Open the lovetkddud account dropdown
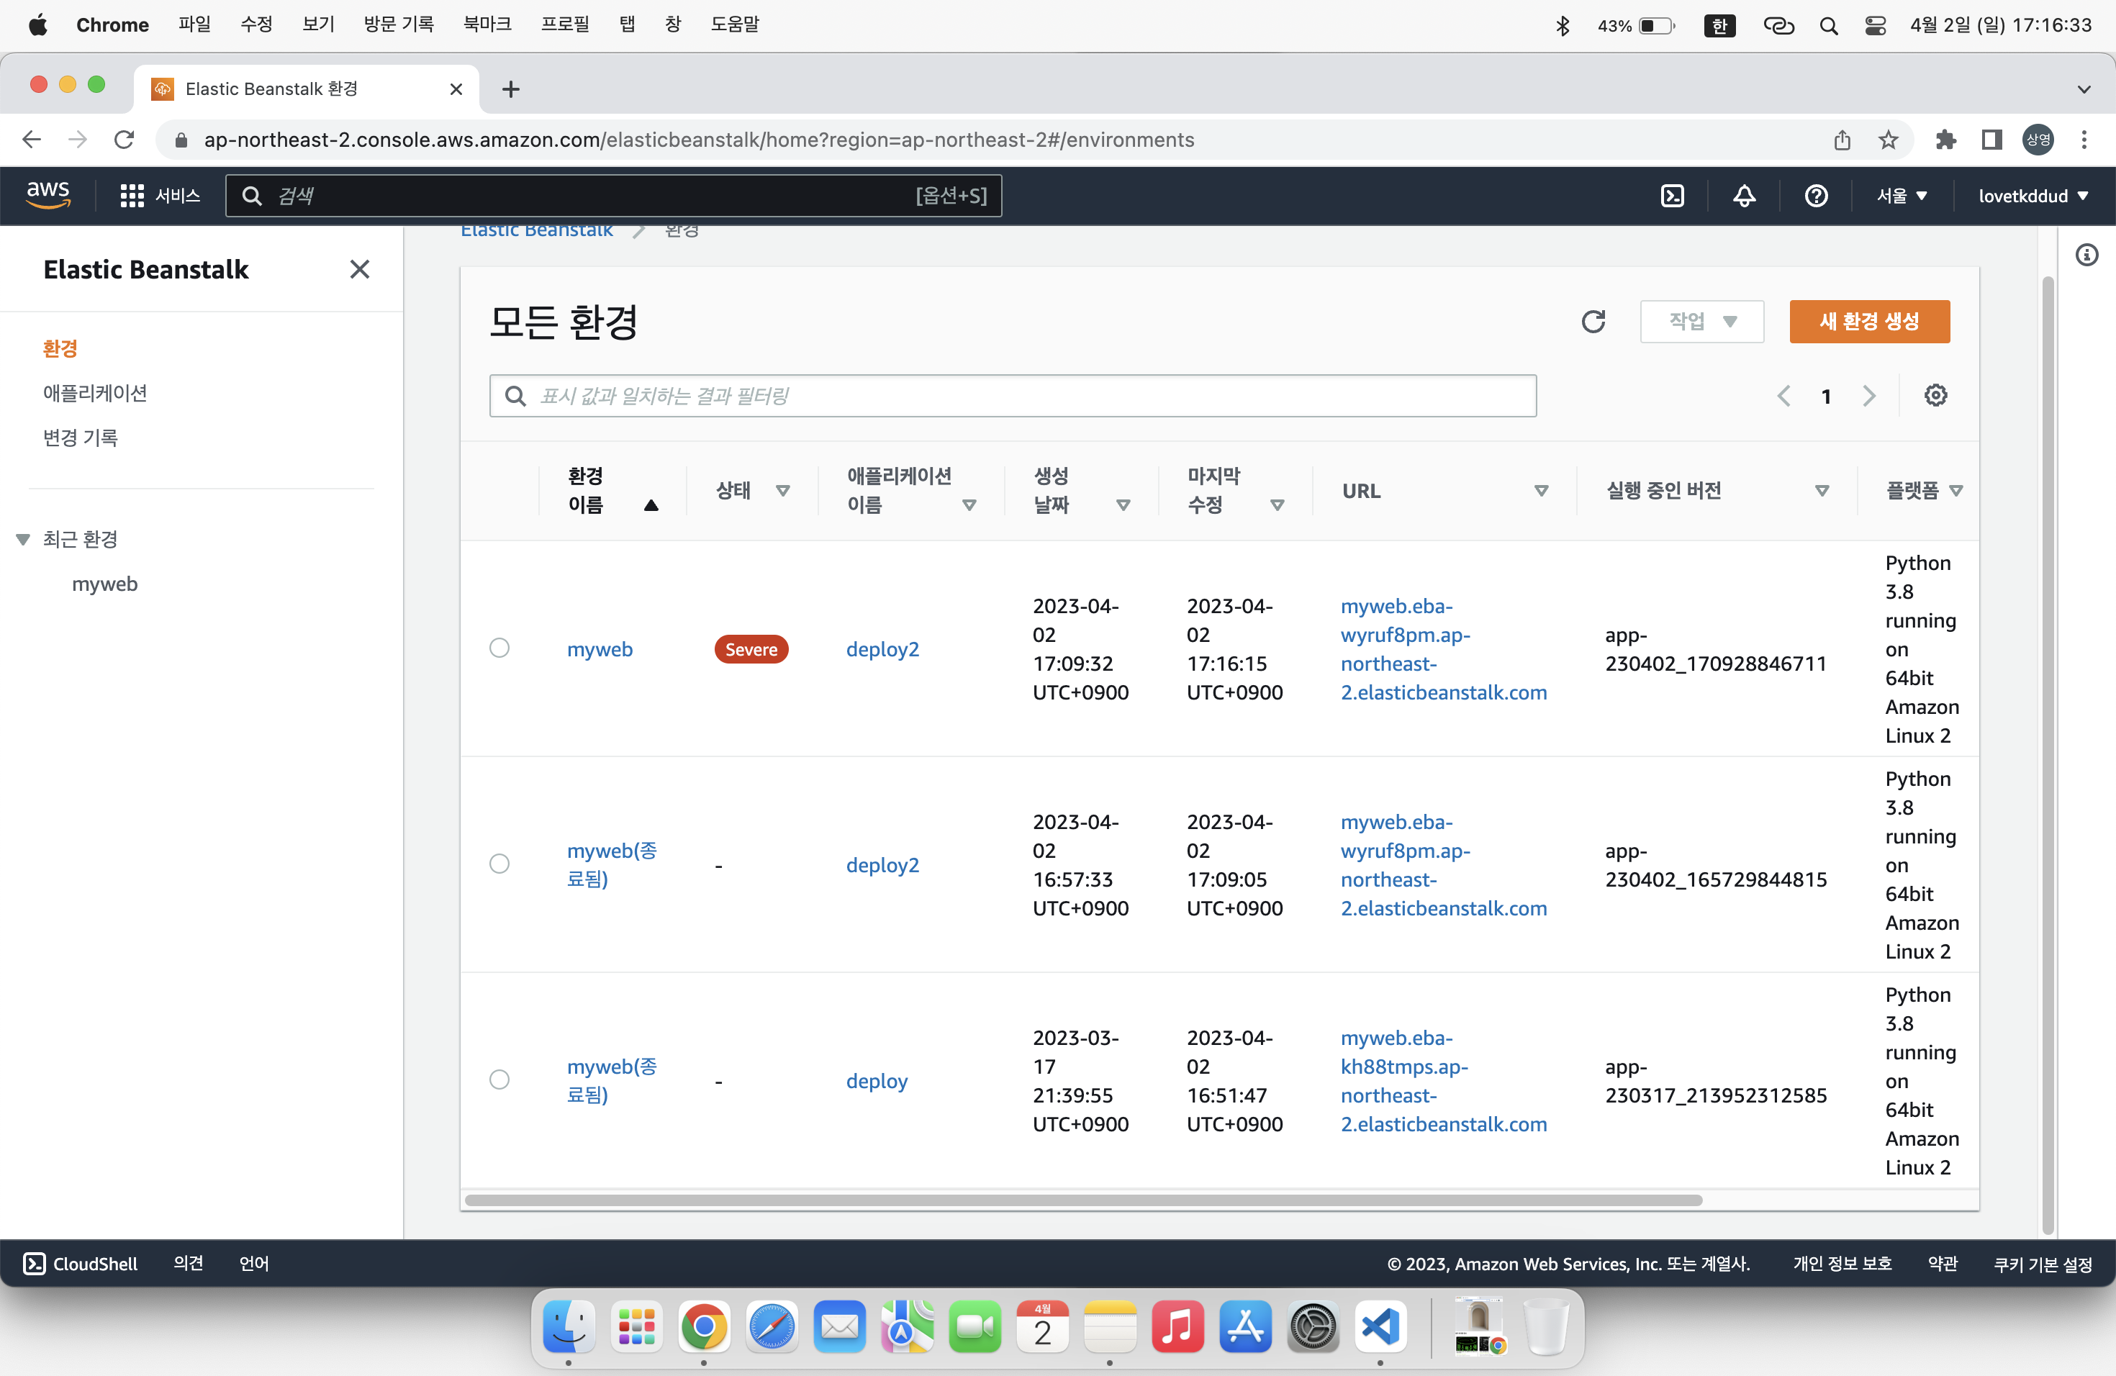Image resolution: width=2116 pixels, height=1376 pixels. (x=2033, y=196)
